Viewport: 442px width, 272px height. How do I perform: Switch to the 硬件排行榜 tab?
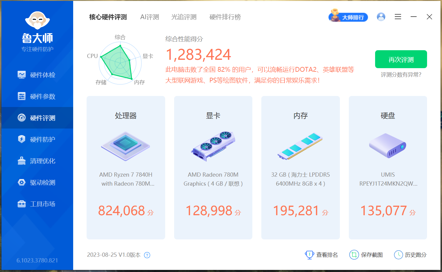225,17
